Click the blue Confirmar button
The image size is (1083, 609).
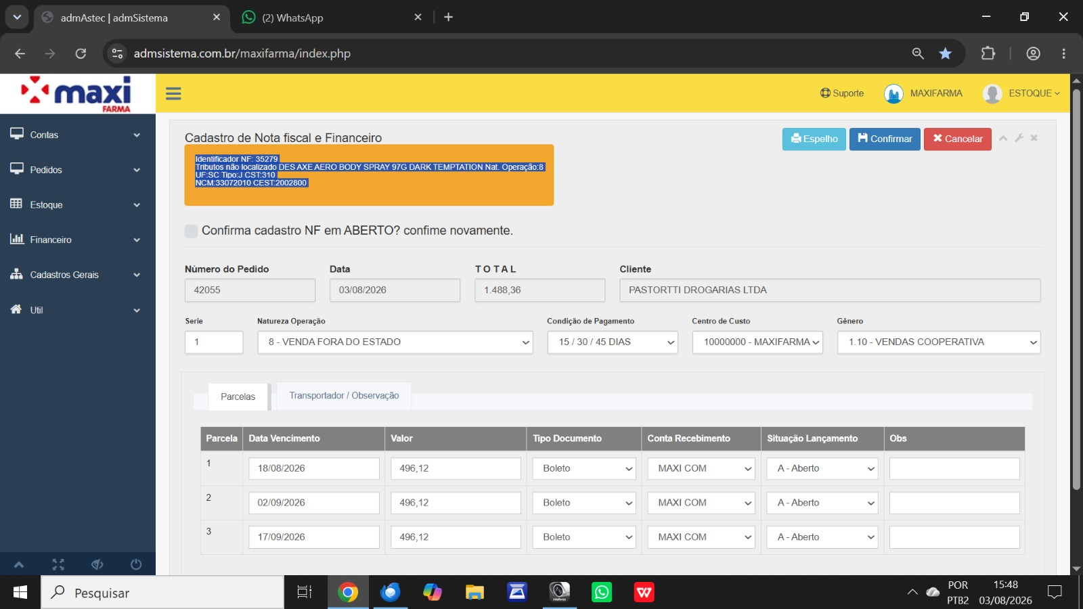pos(885,139)
